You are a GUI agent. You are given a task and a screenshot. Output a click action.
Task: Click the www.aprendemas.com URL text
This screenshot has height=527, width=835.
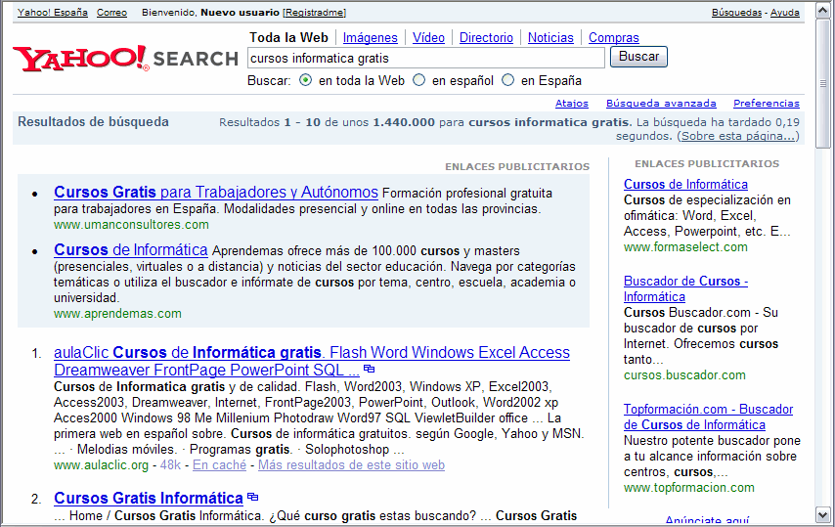point(117,314)
